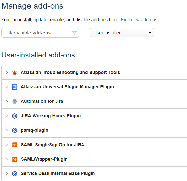Follow the Find new add-ons link
This screenshot has height=181, width=187.
pyautogui.click(x=140, y=20)
